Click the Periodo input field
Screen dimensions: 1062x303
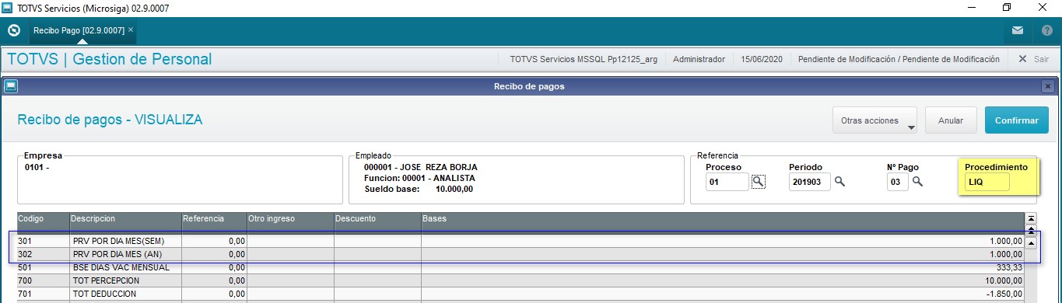[x=810, y=182]
